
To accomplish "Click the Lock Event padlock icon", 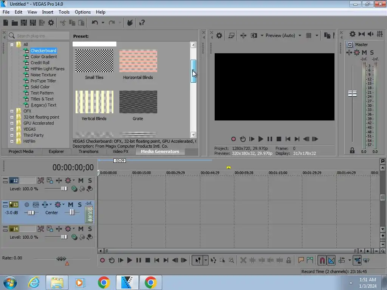I will [288, 260].
